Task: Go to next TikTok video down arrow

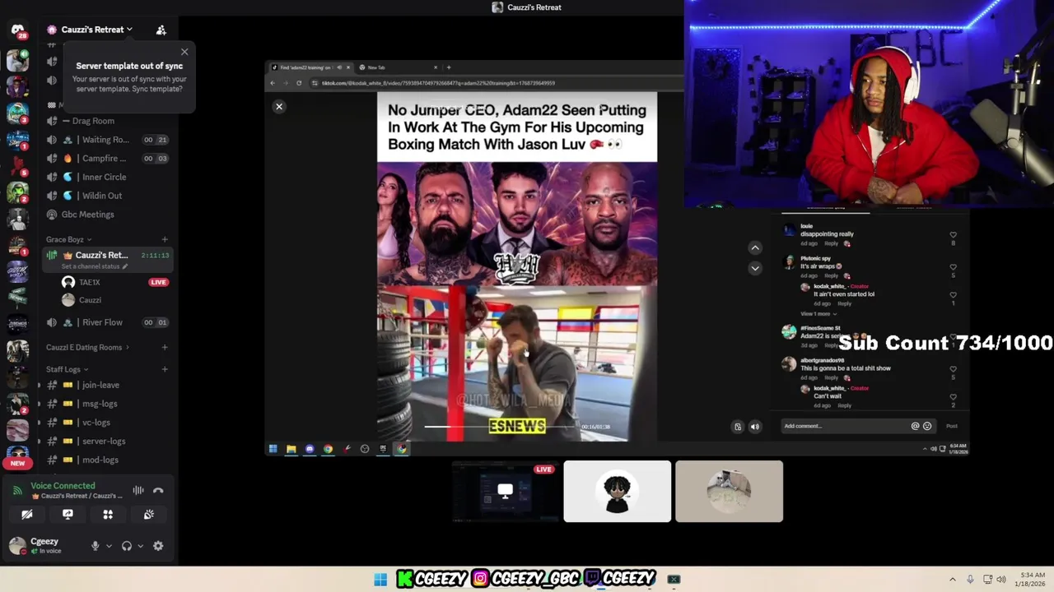Action: pos(755,268)
